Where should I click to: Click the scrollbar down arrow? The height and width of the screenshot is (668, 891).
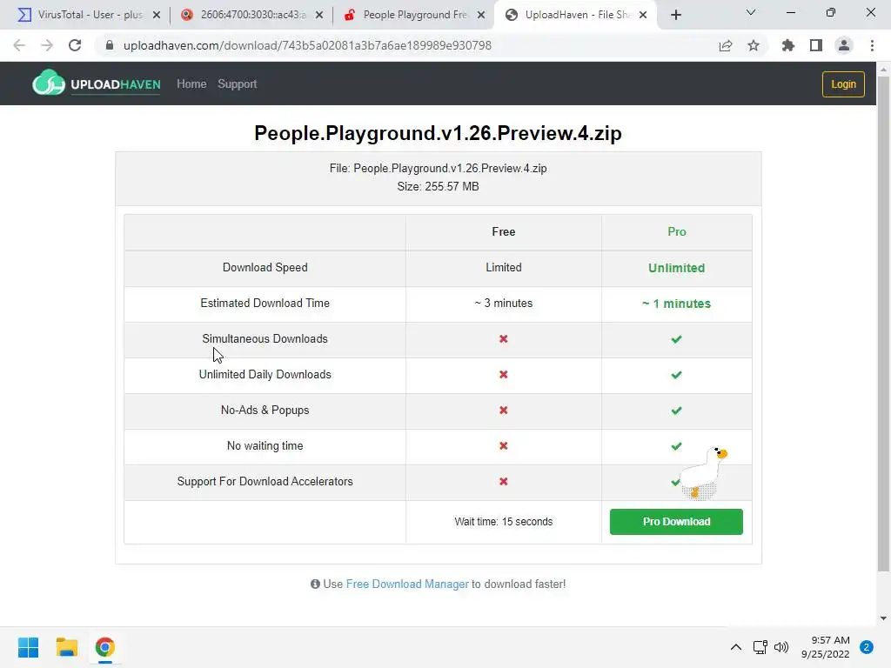pos(883,618)
